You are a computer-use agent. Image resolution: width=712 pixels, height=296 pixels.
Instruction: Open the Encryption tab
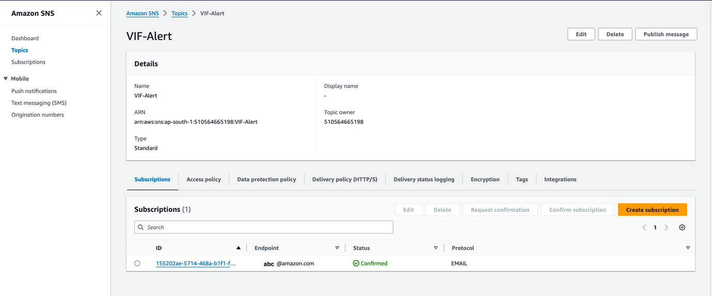coord(485,179)
